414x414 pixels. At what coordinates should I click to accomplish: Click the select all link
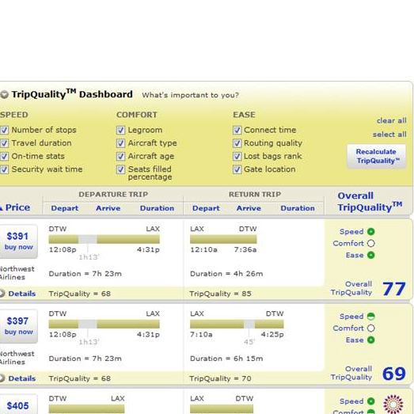(389, 135)
